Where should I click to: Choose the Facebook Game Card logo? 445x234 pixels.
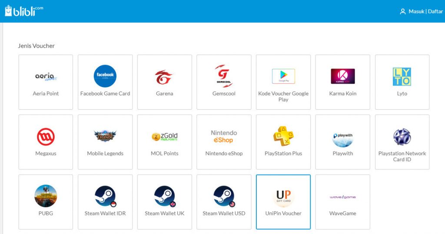pyautogui.click(x=105, y=76)
